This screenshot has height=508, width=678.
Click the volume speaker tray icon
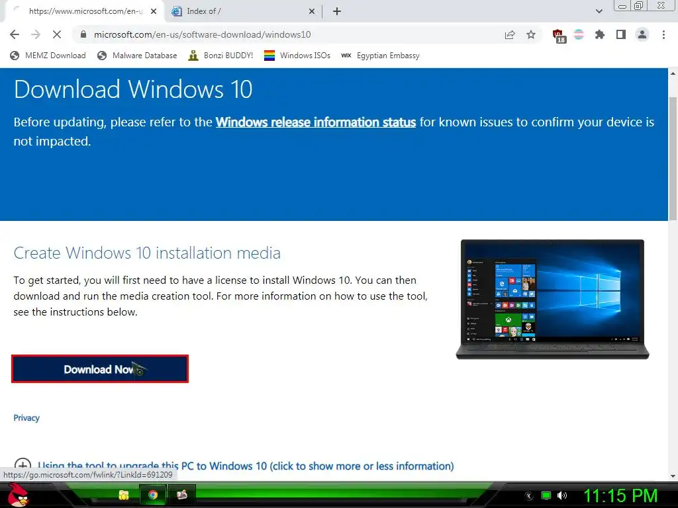pos(562,495)
